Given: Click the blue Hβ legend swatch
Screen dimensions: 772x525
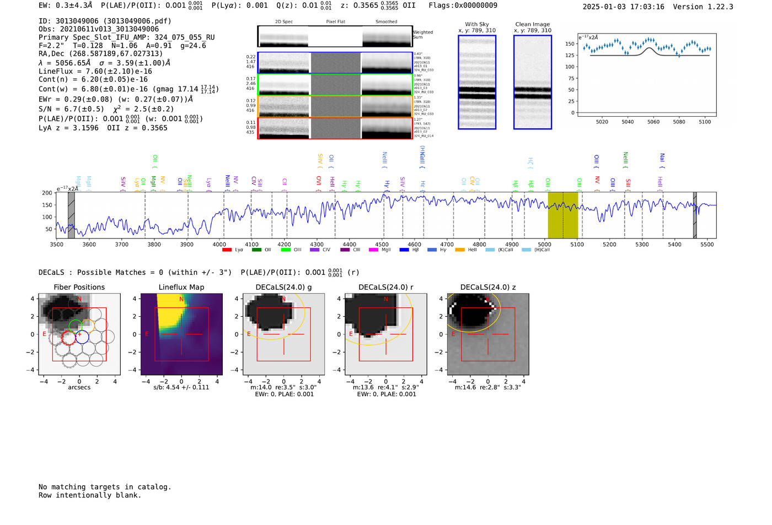Looking at the screenshot, I should click(x=404, y=250).
